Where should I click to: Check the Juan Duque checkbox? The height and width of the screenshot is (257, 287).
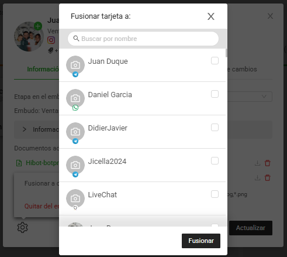tap(215, 61)
